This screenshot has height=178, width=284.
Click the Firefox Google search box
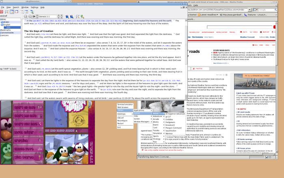pyautogui.click(x=266, y=10)
